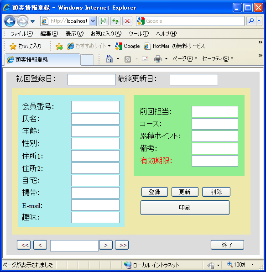Expand the command bar overflow chevron
The image size is (266, 272).
260,55
